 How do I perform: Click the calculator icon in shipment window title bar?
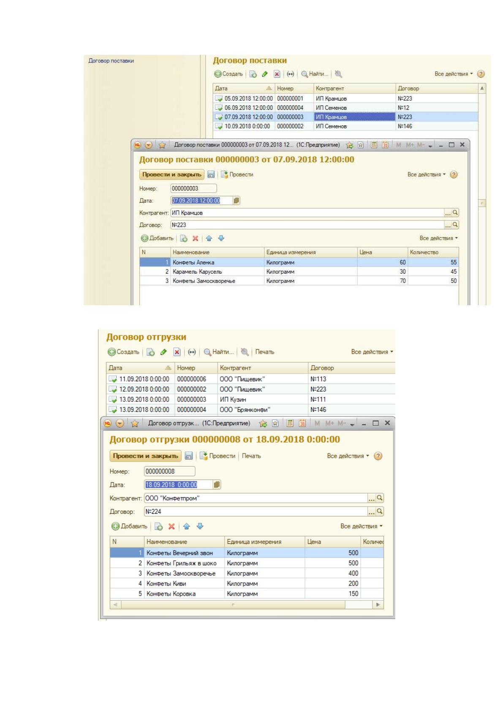coord(290,423)
